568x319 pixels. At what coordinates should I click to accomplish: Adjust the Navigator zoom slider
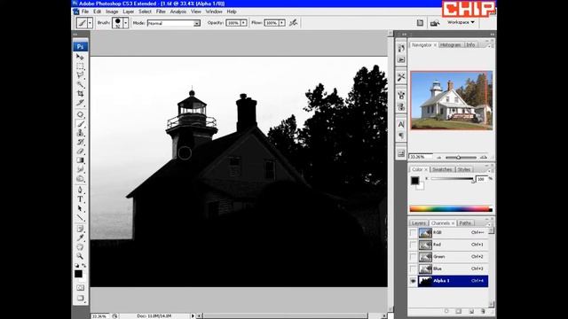pos(458,158)
